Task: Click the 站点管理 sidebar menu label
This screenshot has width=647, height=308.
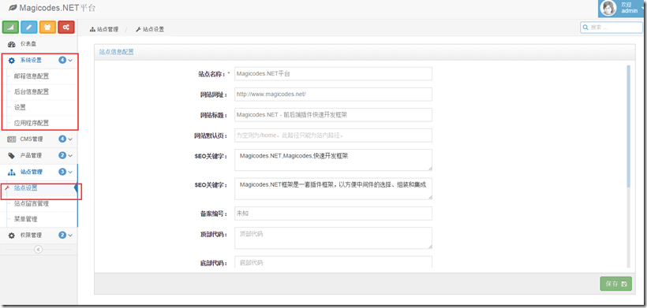Action: click(x=31, y=172)
